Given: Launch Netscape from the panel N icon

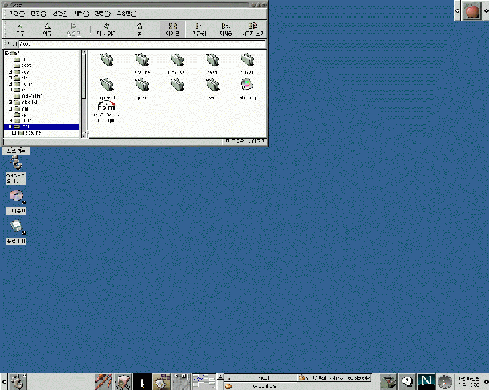Looking at the screenshot, I should (x=426, y=381).
